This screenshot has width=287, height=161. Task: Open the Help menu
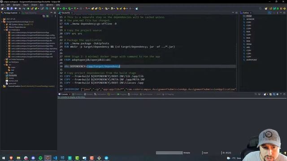[58, 5]
